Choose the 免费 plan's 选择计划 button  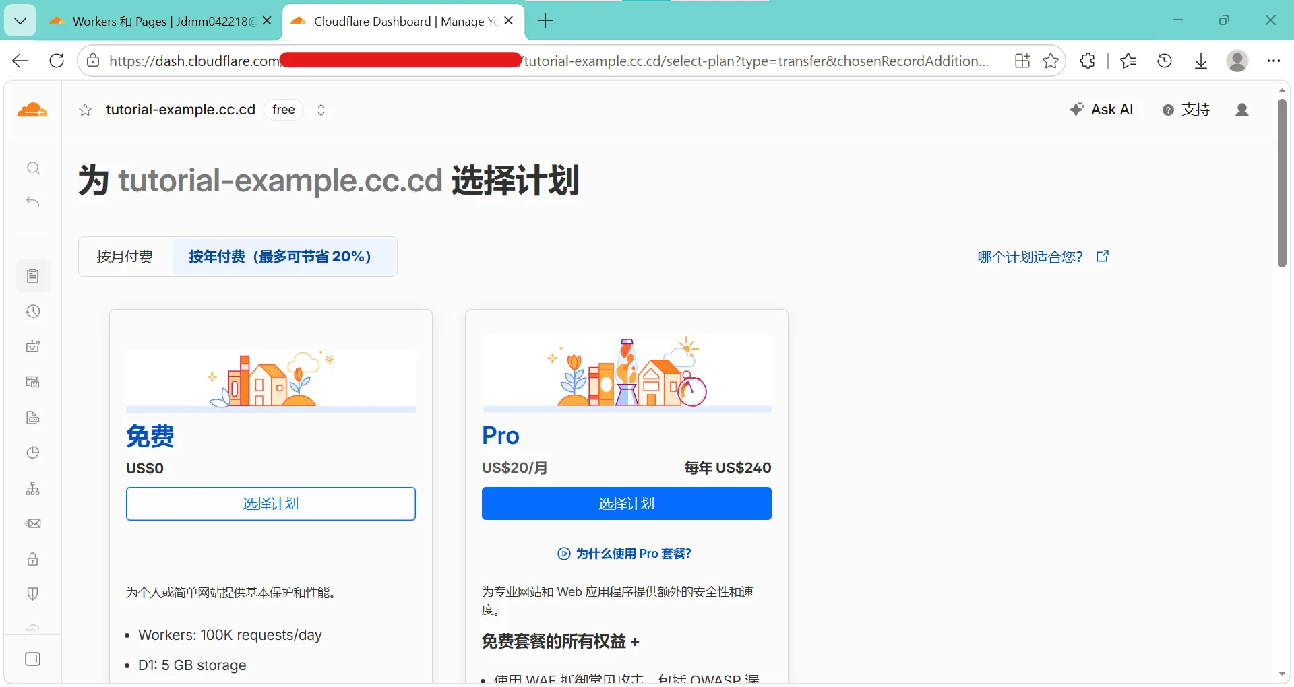(x=271, y=504)
